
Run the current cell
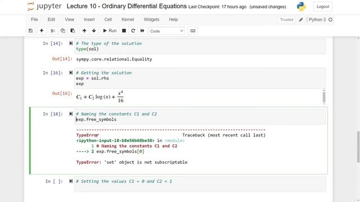[x=110, y=31]
